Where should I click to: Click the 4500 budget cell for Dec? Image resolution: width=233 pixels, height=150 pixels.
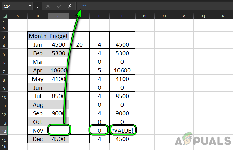59,139
